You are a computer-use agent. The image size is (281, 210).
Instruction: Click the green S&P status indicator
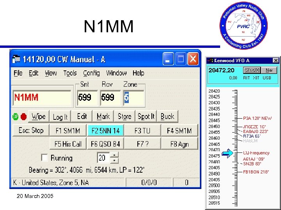point(15,117)
